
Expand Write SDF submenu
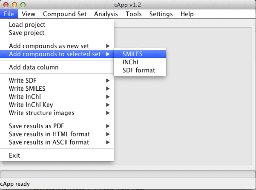click(x=57, y=81)
